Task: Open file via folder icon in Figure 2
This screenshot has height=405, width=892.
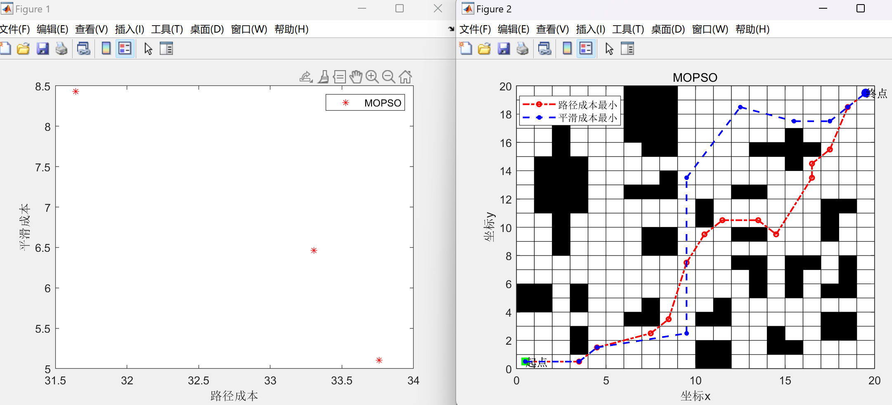Action: pyautogui.click(x=484, y=49)
